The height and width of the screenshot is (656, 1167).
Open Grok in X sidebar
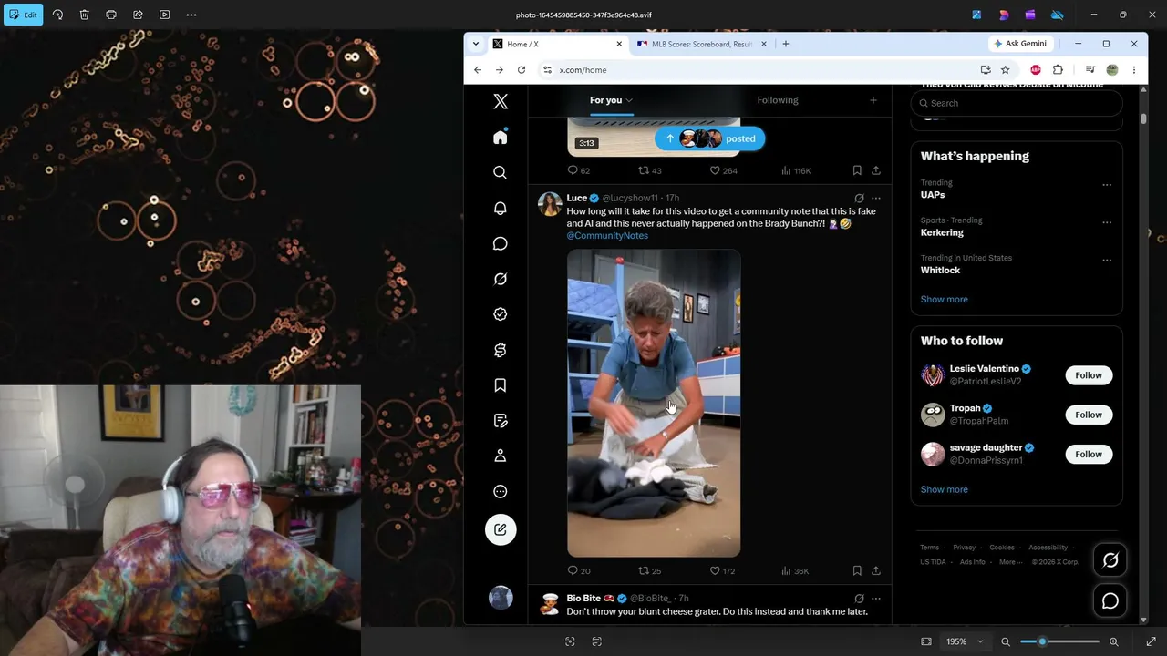point(501,279)
